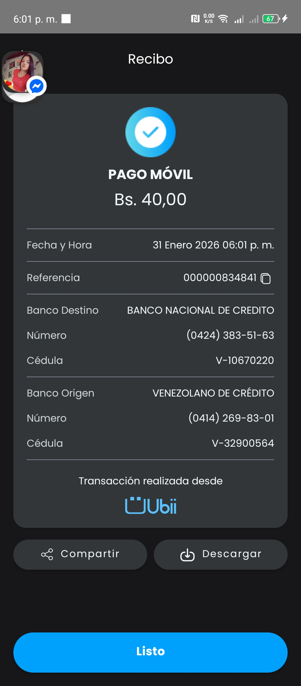The height and width of the screenshot is (686, 301).
Task: Tap the Recibo screen title
Action: pos(151,59)
